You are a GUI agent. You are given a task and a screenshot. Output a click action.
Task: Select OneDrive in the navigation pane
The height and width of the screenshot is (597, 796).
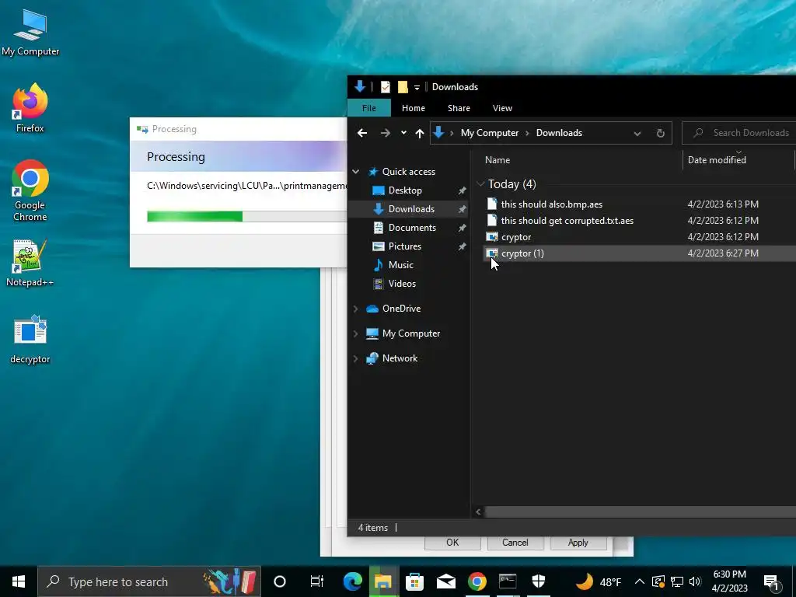(x=401, y=308)
